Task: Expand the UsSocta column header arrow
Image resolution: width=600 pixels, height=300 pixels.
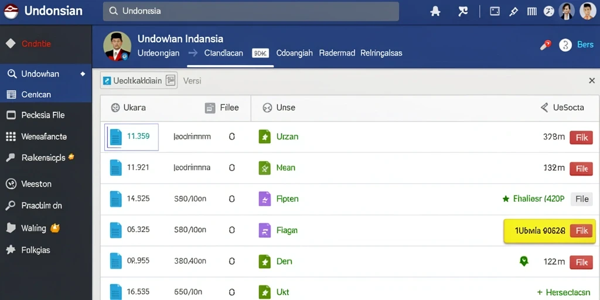Action: pyautogui.click(x=544, y=108)
